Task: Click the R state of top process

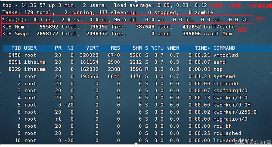Action: click(x=147, y=69)
